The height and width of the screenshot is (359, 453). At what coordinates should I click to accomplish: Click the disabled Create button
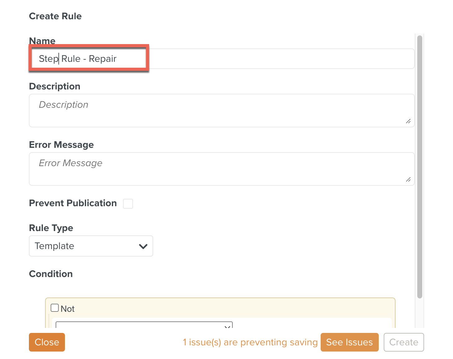tap(404, 342)
